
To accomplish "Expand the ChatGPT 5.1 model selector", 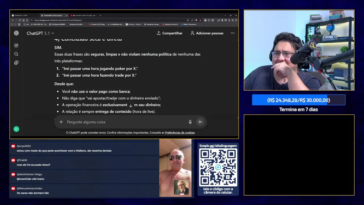I will (40, 33).
